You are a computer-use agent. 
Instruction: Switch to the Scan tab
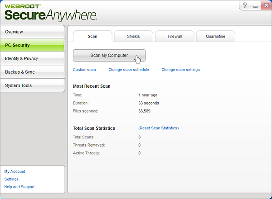[92, 36]
